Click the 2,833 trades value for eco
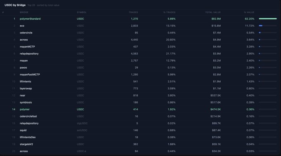The image size is (281, 156). pos(134,26)
